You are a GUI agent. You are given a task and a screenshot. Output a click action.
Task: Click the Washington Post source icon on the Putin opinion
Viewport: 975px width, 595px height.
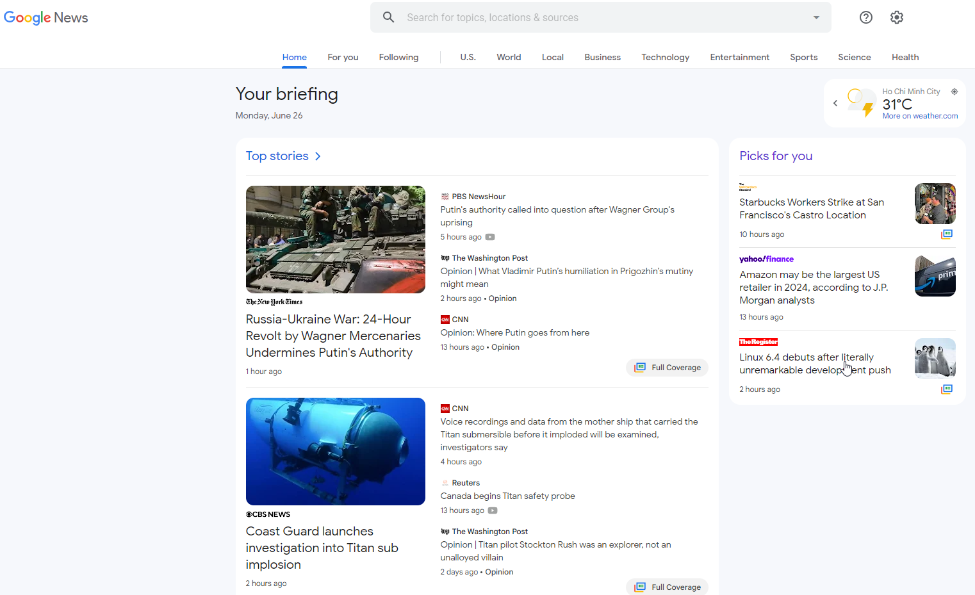[445, 257]
